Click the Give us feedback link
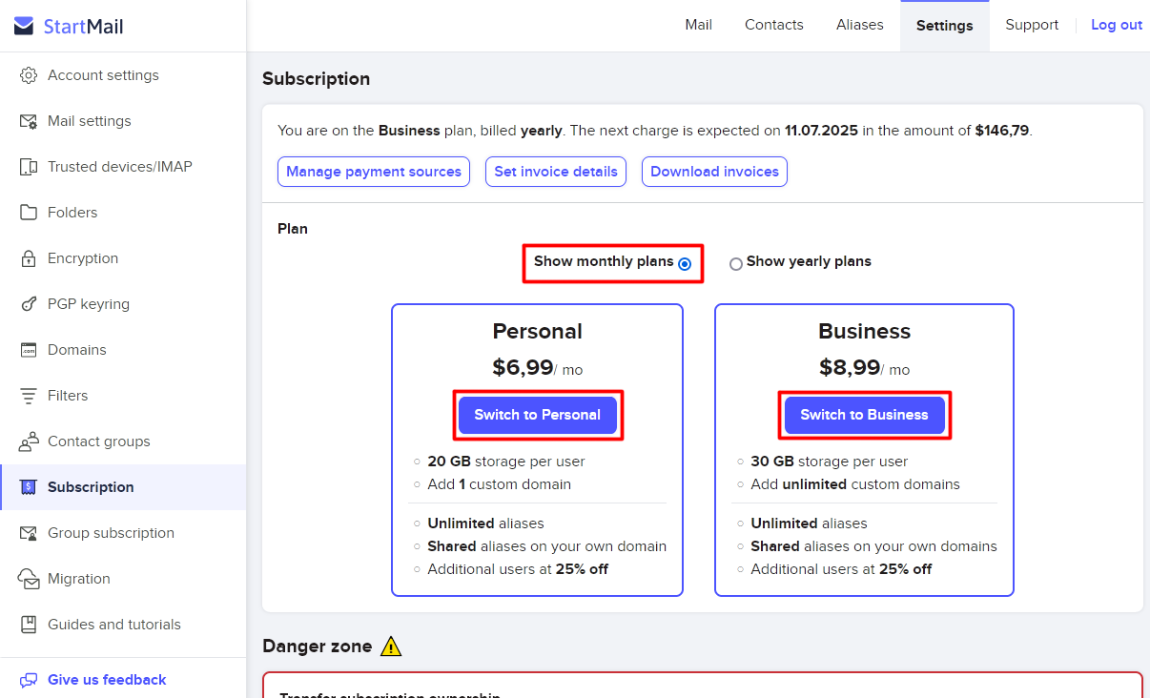This screenshot has width=1150, height=698. tap(107, 680)
